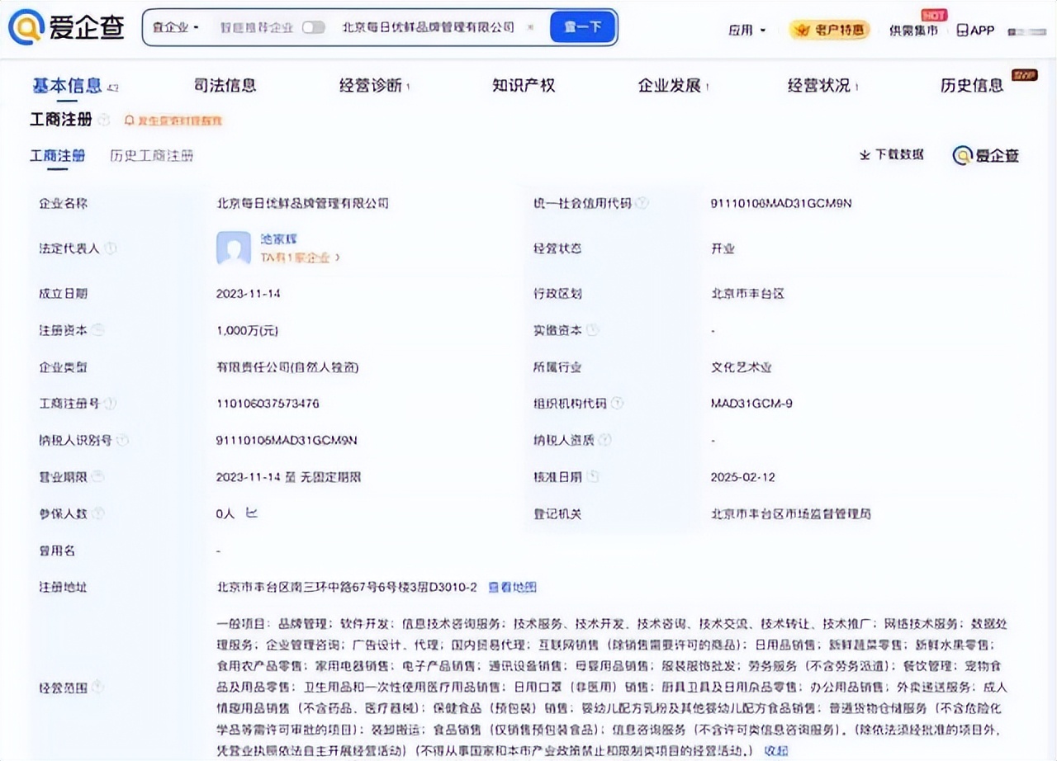Click the 爱企查 logo in the header
Screen dimensions: 1057x761
point(66,27)
